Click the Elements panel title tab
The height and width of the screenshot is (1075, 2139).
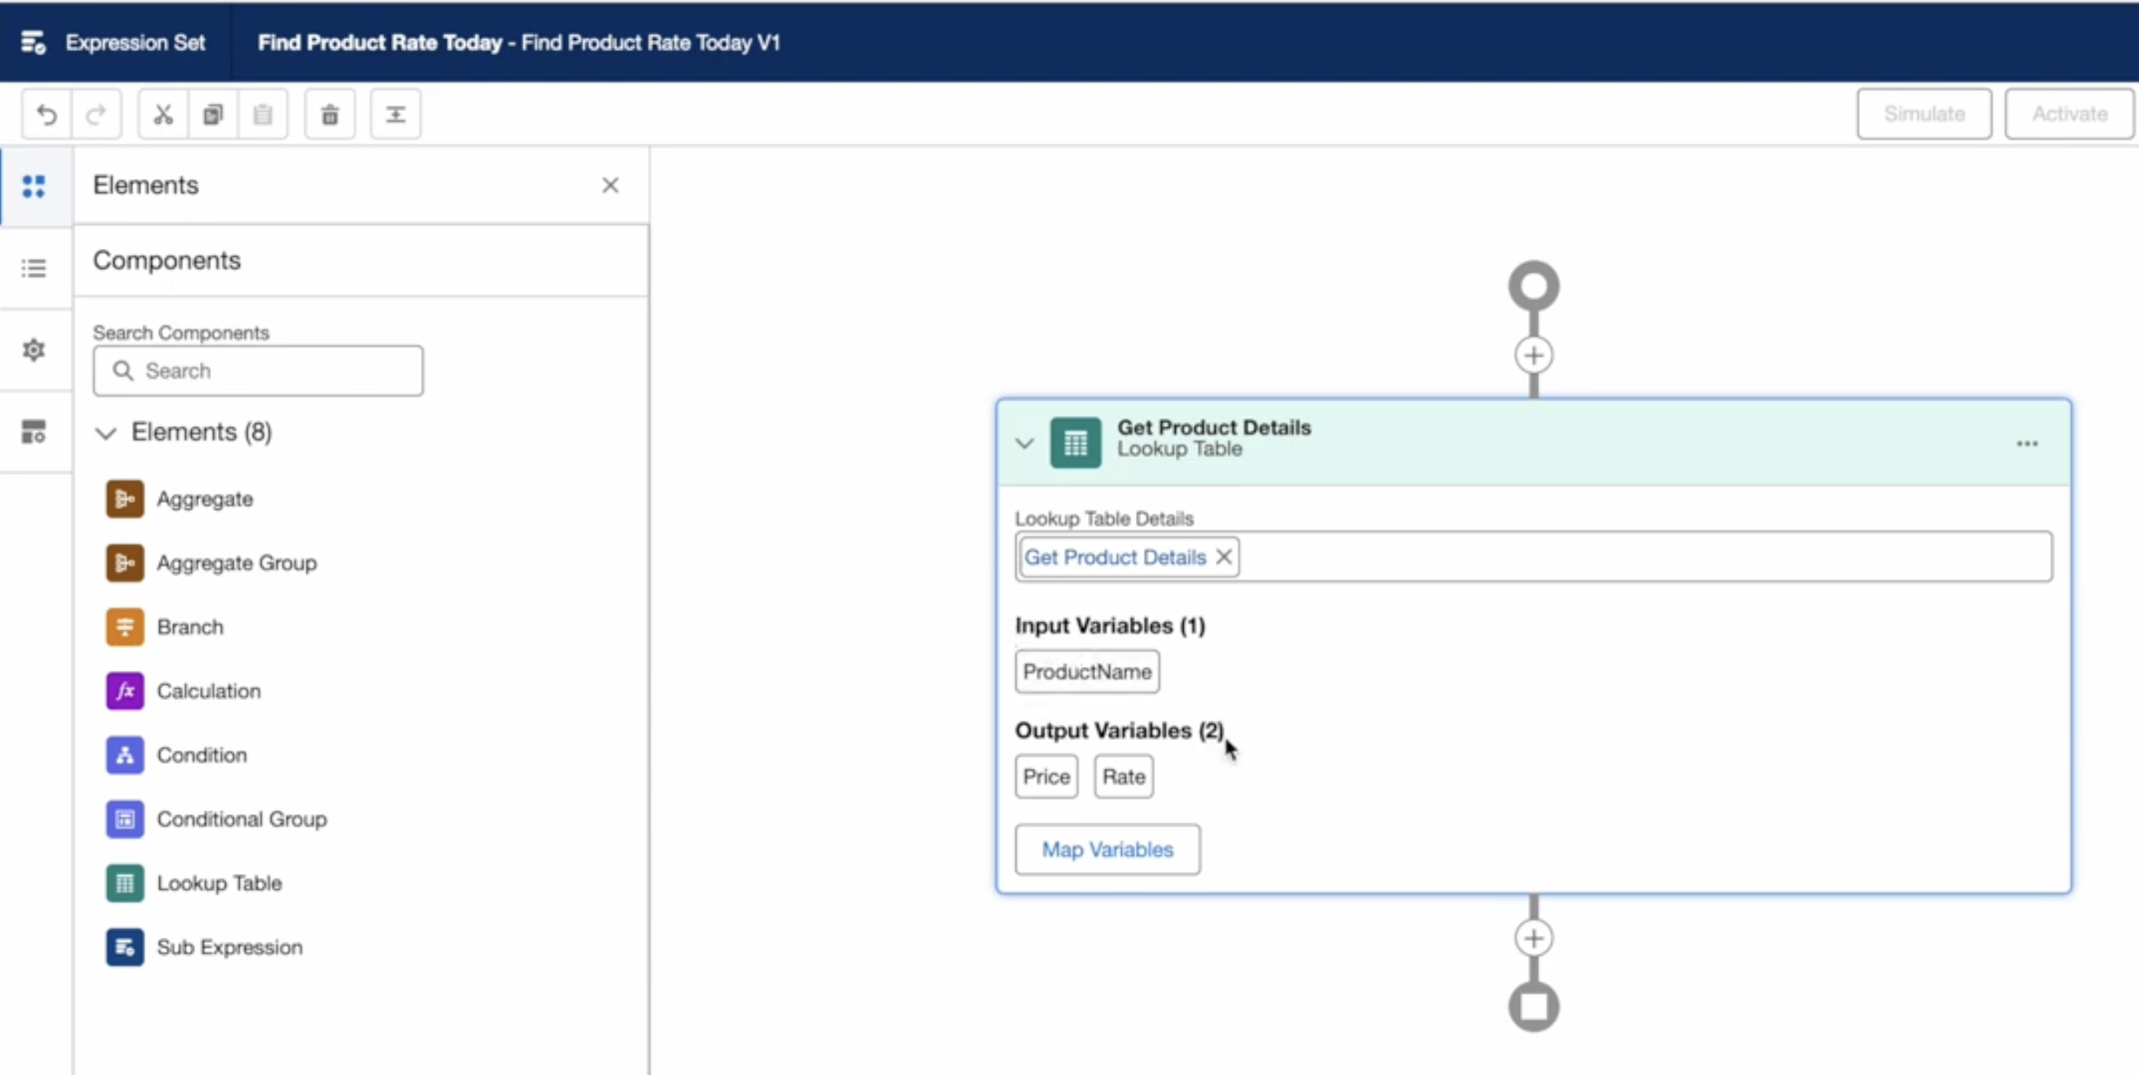point(146,184)
